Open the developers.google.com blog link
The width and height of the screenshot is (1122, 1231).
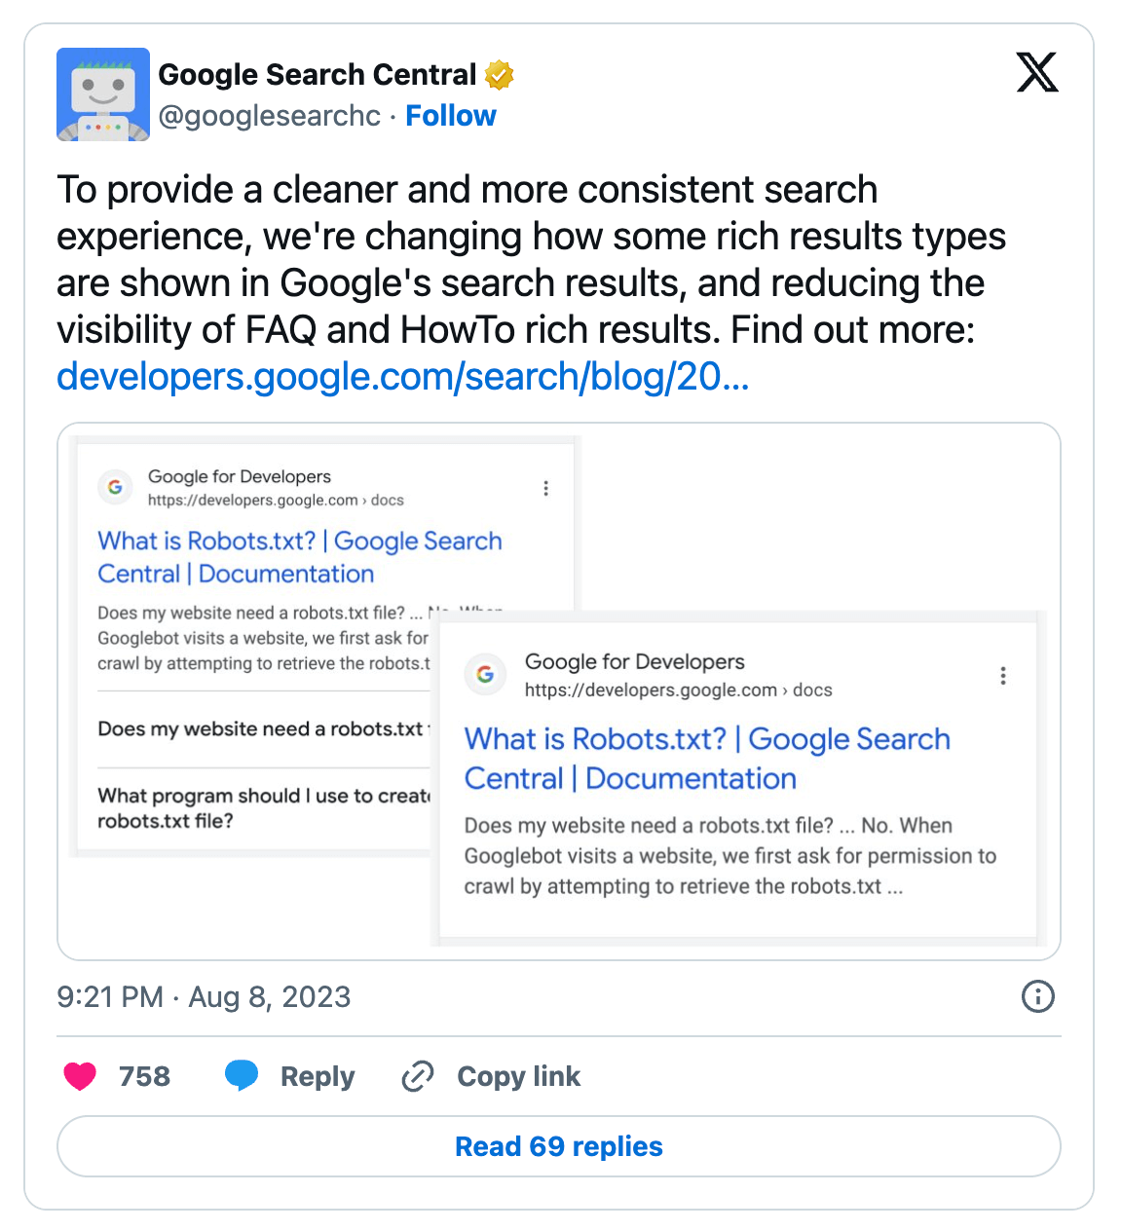click(x=402, y=377)
